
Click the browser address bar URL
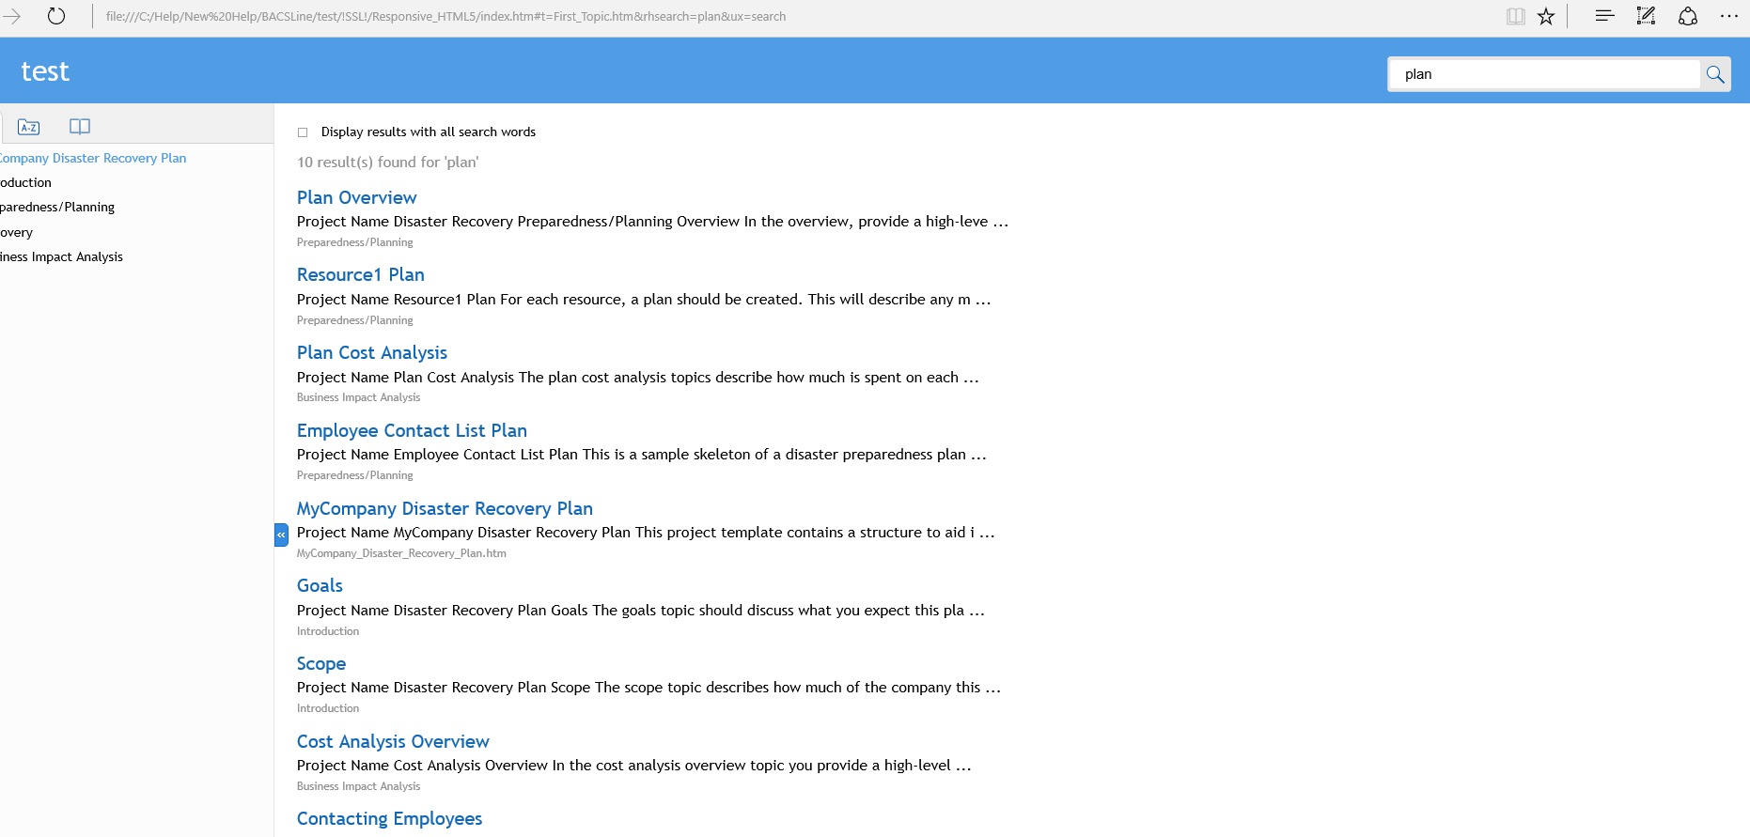445,17
